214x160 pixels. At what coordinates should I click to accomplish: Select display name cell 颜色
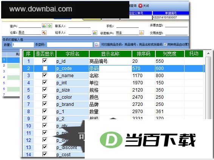110,97
